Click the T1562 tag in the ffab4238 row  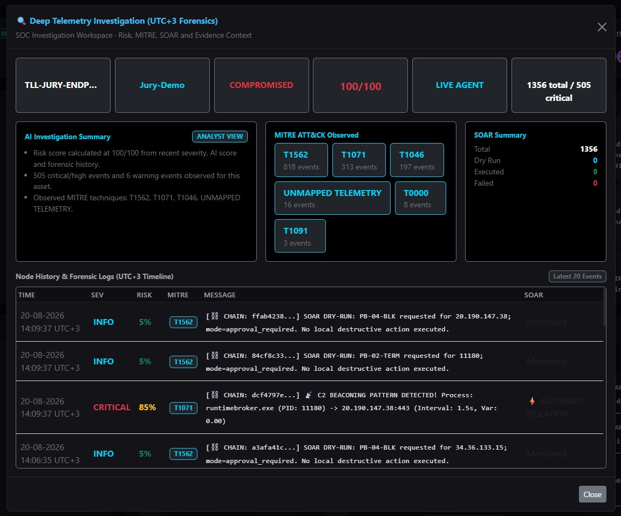pos(183,322)
